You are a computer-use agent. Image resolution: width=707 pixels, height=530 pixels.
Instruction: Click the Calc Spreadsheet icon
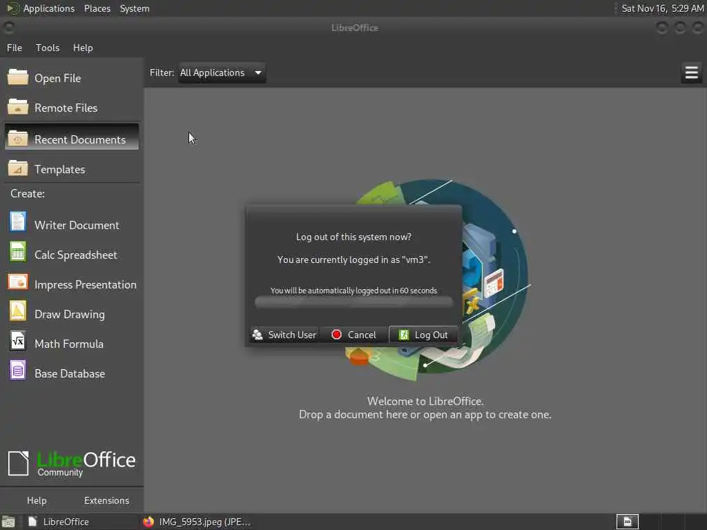tap(17, 252)
